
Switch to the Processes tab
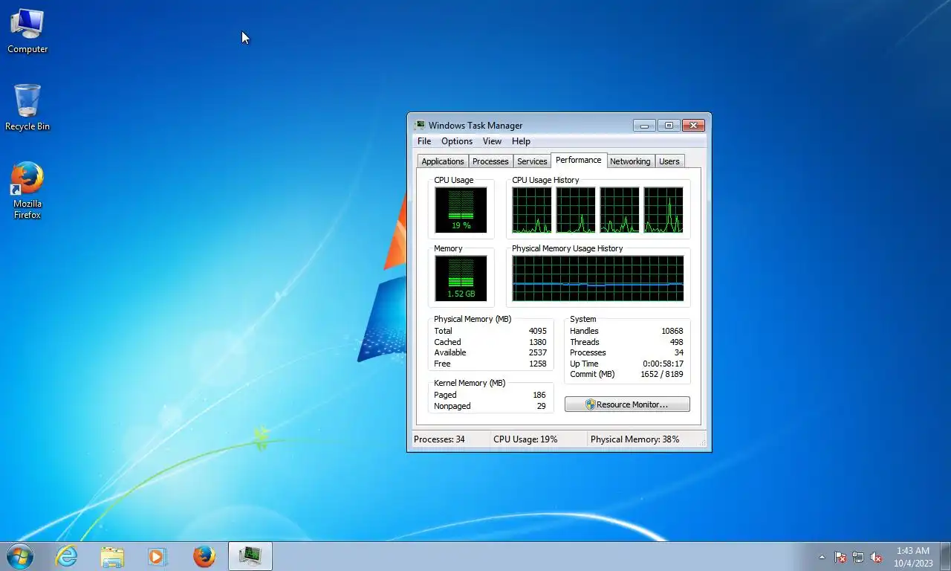[x=490, y=161]
